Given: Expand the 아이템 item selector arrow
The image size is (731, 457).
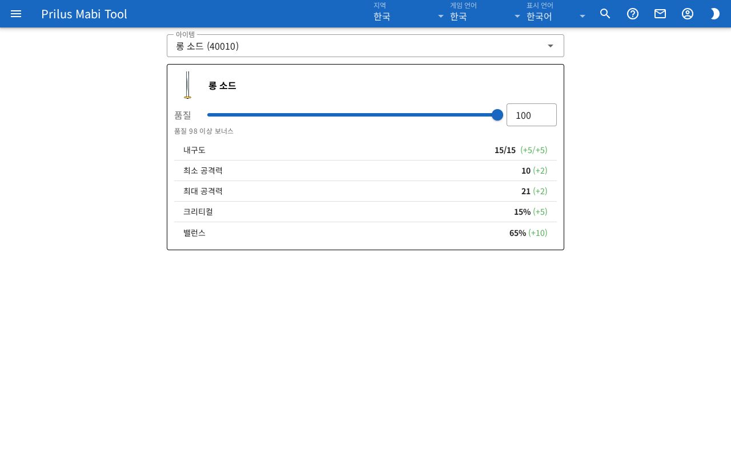Looking at the screenshot, I should click(551, 46).
